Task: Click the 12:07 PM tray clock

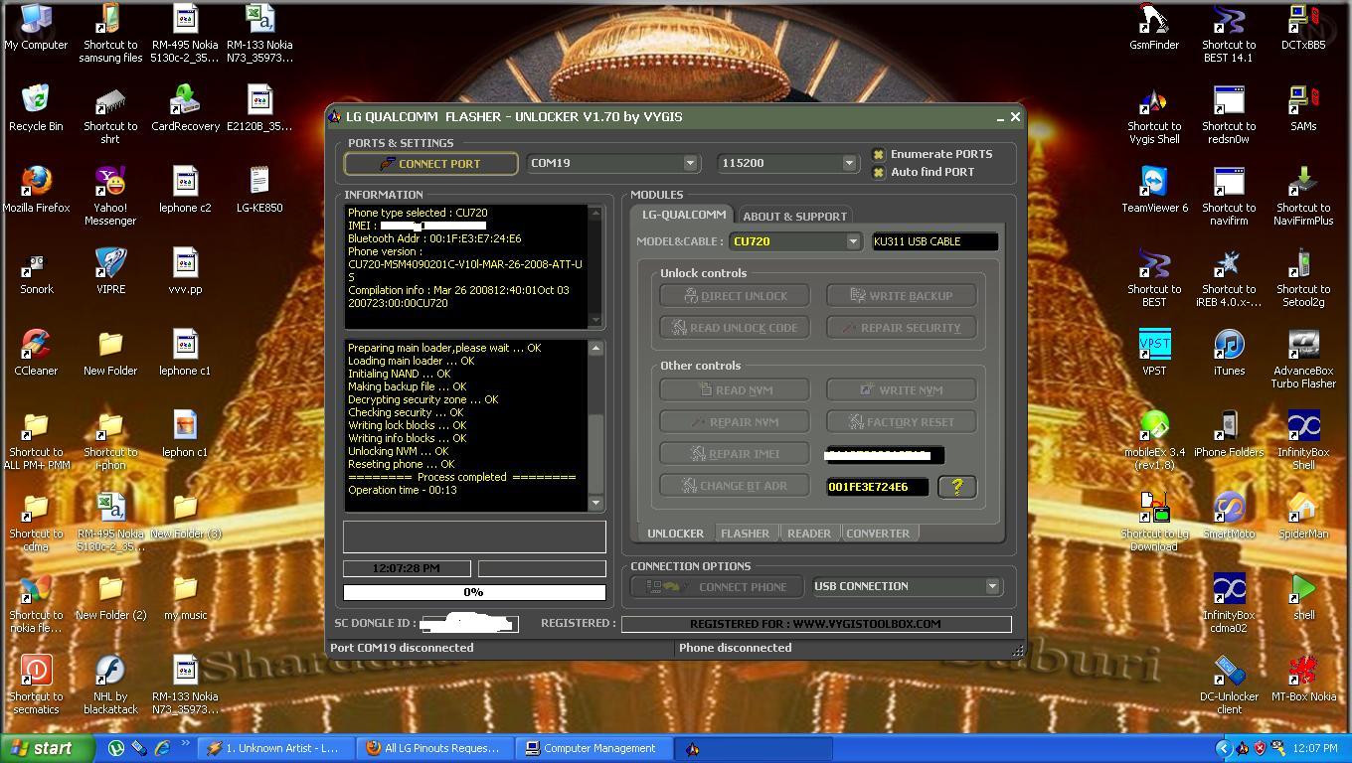Action: pos(1315,748)
